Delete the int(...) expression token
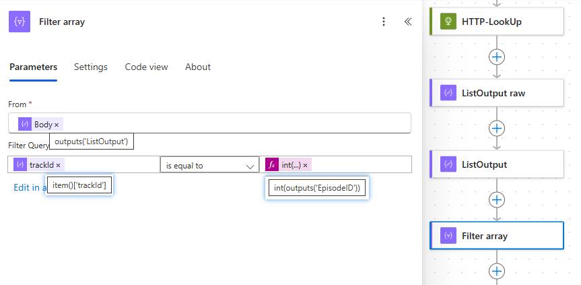The height and width of the screenshot is (285, 581). click(x=305, y=165)
